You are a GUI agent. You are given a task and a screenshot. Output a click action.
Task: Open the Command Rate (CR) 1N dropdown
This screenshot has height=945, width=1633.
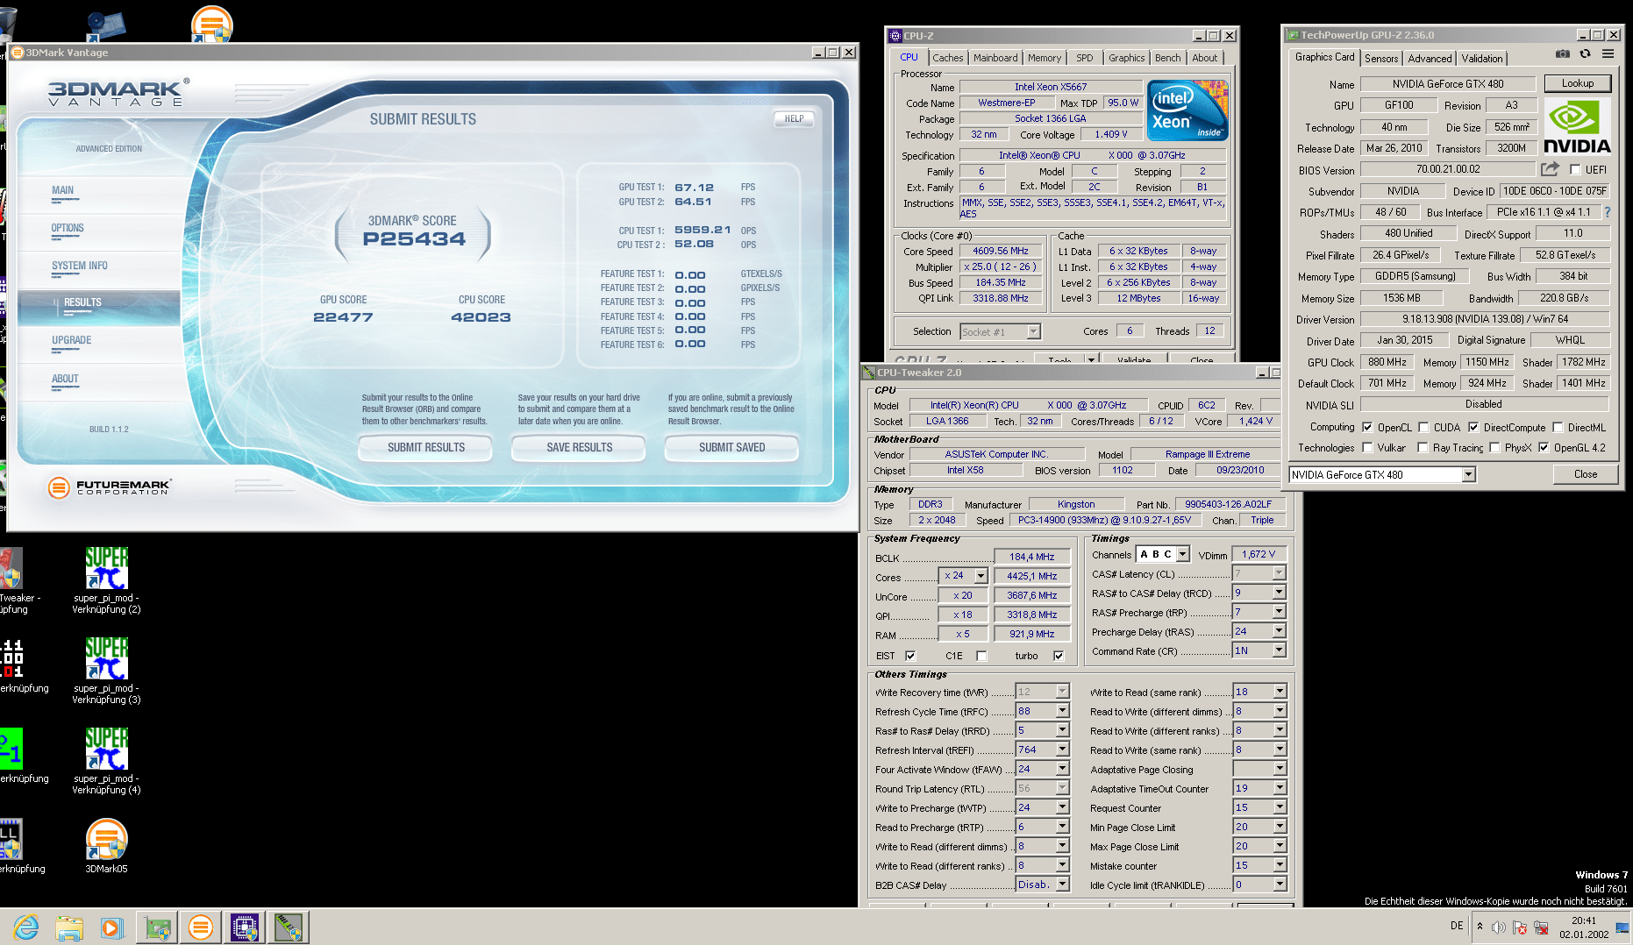(x=1279, y=650)
